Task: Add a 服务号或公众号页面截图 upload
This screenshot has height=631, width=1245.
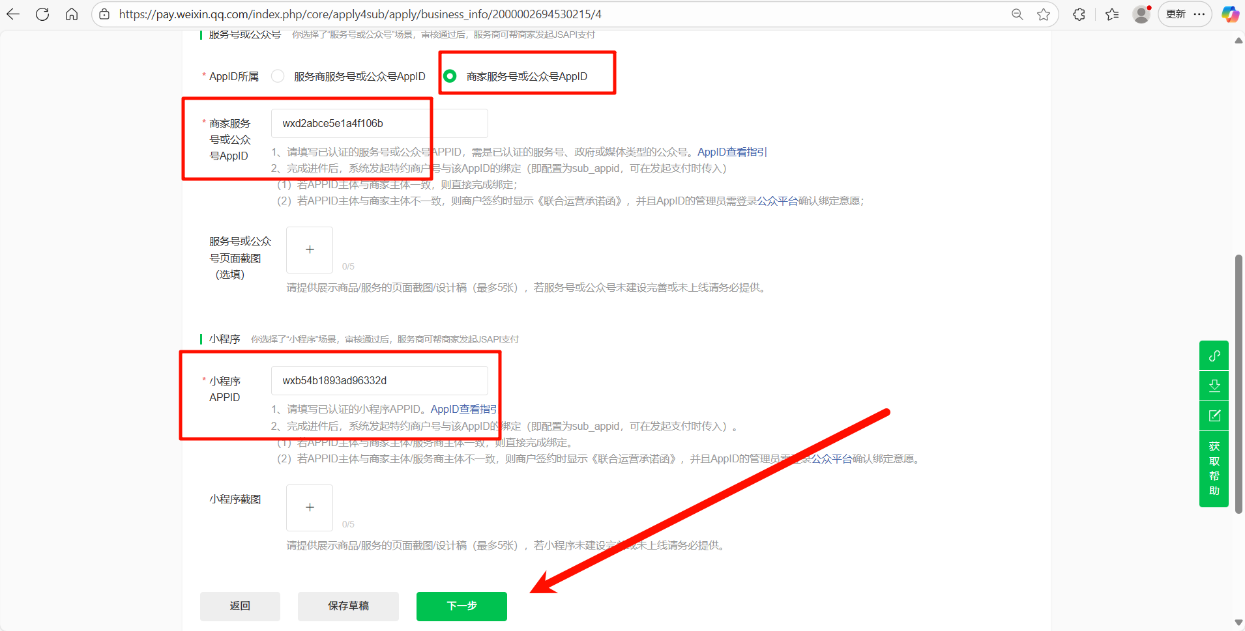Action: [x=310, y=250]
